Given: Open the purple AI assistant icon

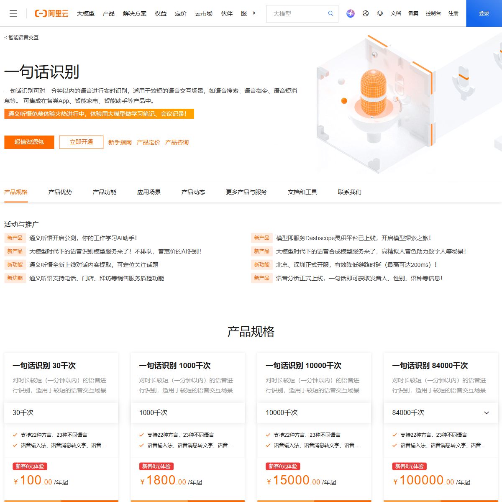Looking at the screenshot, I should [351, 13].
